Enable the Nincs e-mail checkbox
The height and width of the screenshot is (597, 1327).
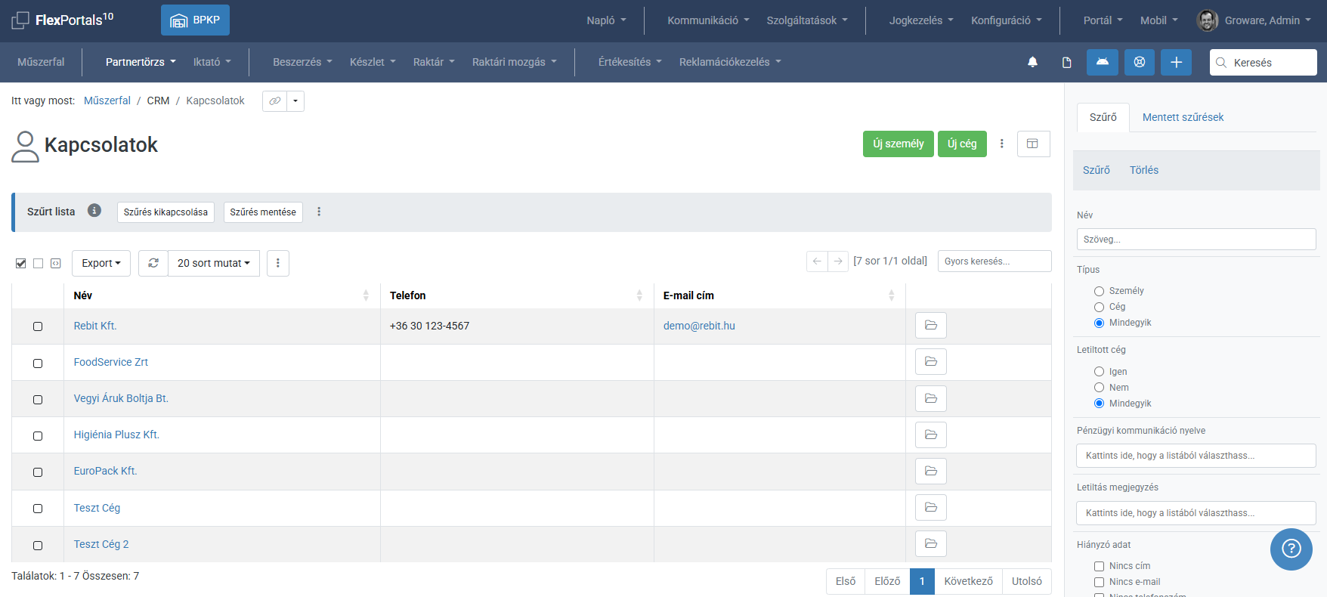(1100, 582)
